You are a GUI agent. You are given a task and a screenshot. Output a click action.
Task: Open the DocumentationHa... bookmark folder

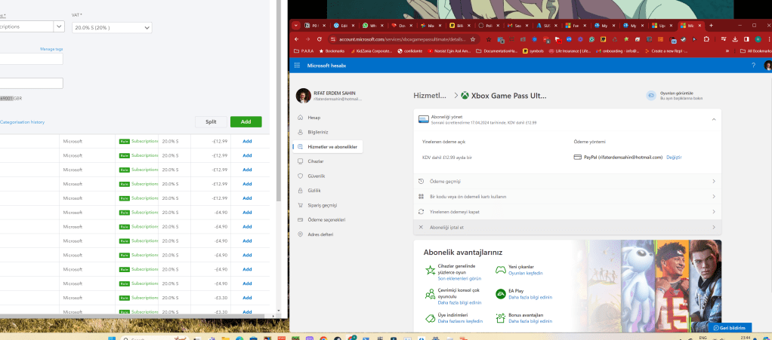click(x=497, y=51)
